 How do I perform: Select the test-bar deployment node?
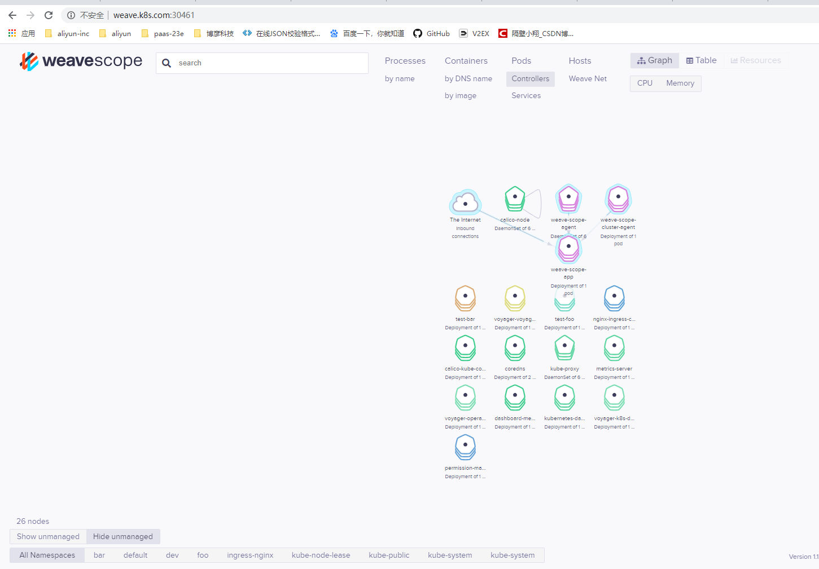465,298
